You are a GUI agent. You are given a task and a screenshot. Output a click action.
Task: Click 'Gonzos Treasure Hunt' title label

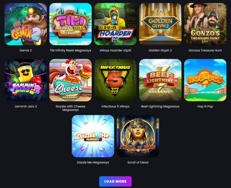[x=205, y=50]
